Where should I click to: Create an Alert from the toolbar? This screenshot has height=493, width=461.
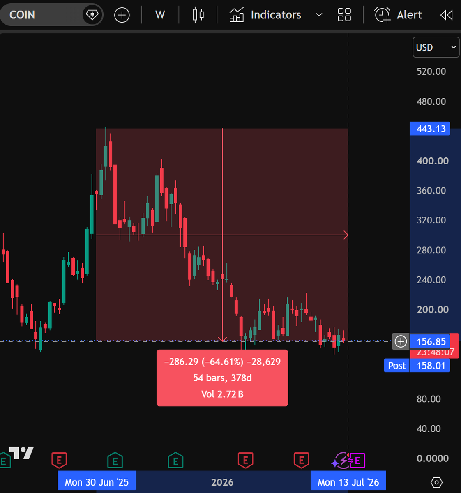point(398,15)
